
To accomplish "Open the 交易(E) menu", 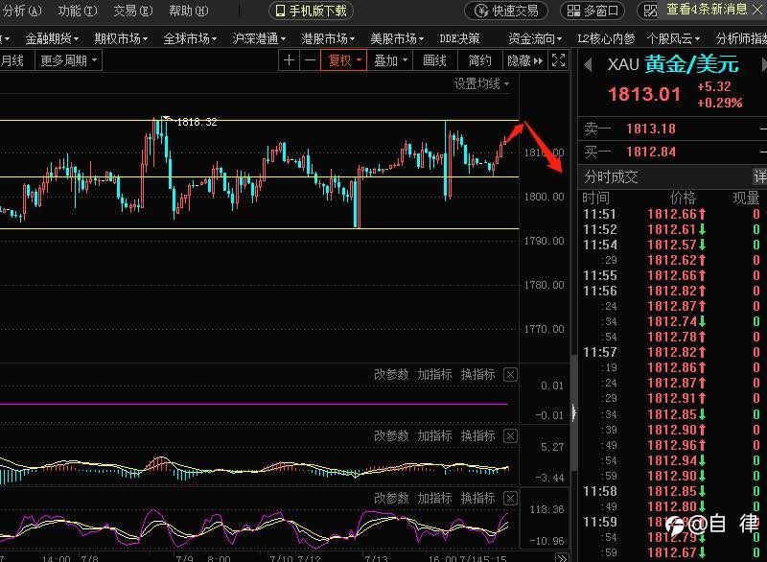I will click(x=133, y=11).
